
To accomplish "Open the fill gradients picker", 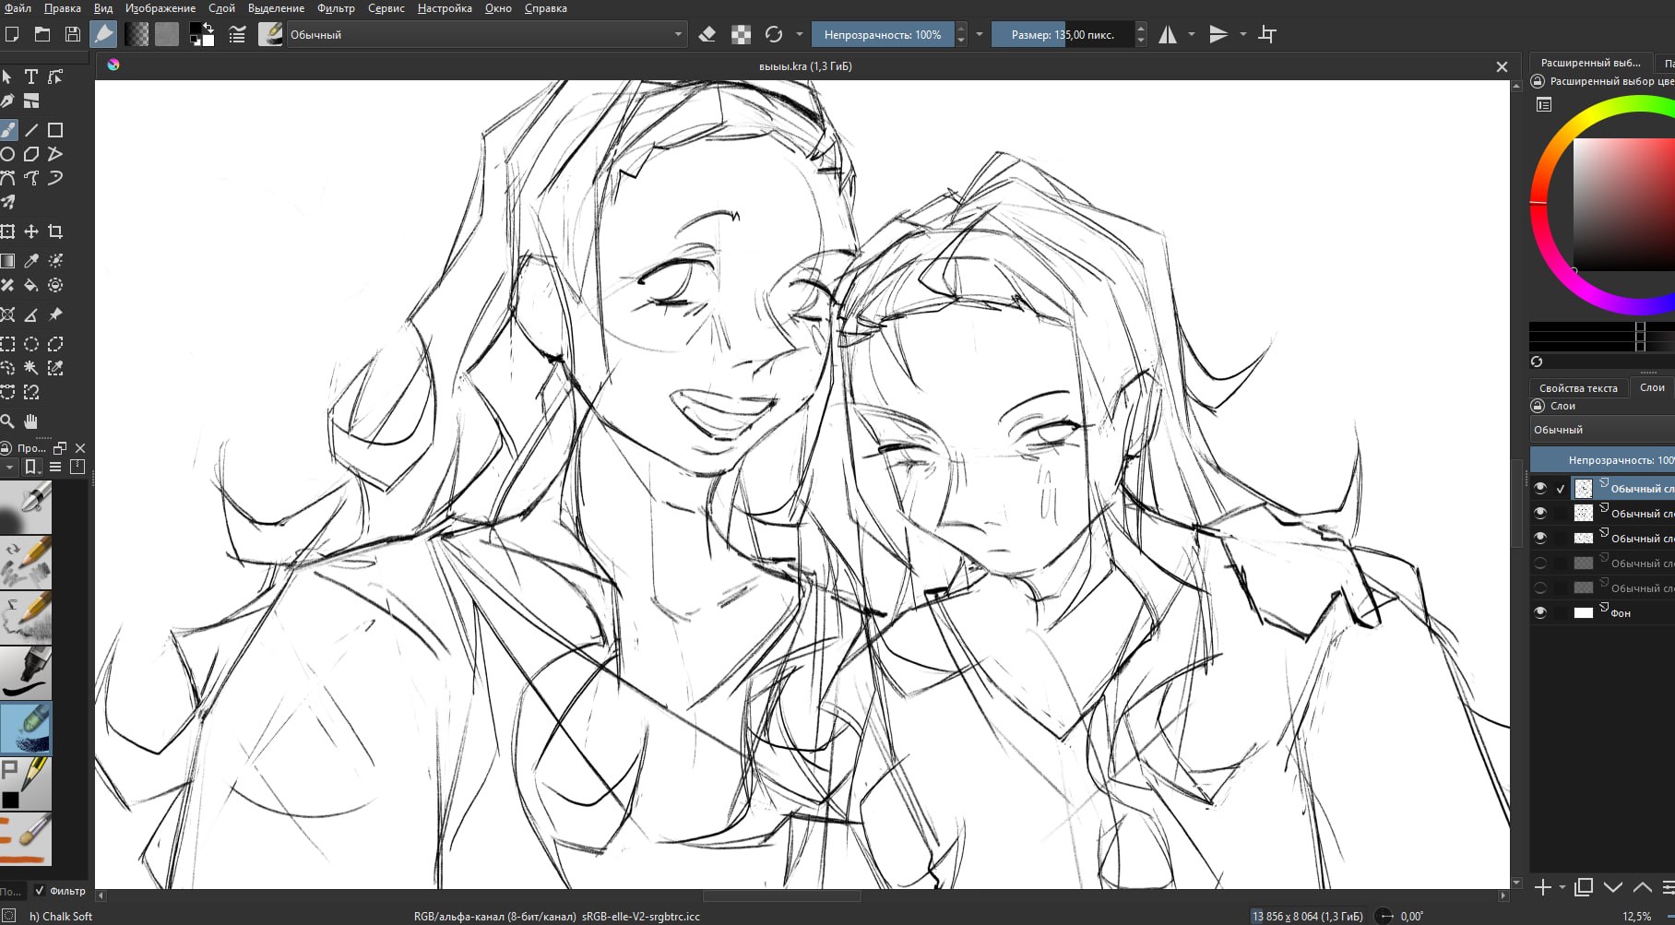I will pos(137,34).
